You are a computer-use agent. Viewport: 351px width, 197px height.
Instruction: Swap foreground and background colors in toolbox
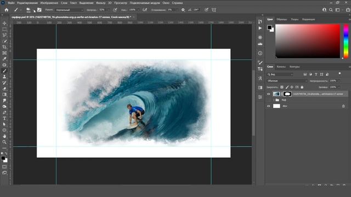coord(6,154)
